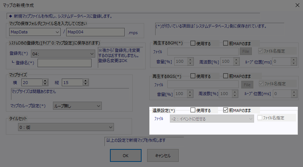Viewport: 303px width, 167px height.
Task: Increase map height with up arrow
Action: pyautogui.click(x=86, y=81)
